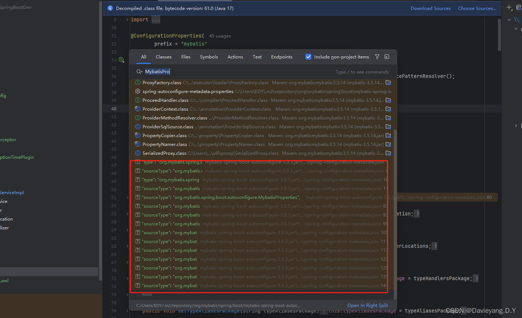Click the search magnifier history icon
Image resolution: width=522 pixels, height=318 pixels.
point(139,72)
